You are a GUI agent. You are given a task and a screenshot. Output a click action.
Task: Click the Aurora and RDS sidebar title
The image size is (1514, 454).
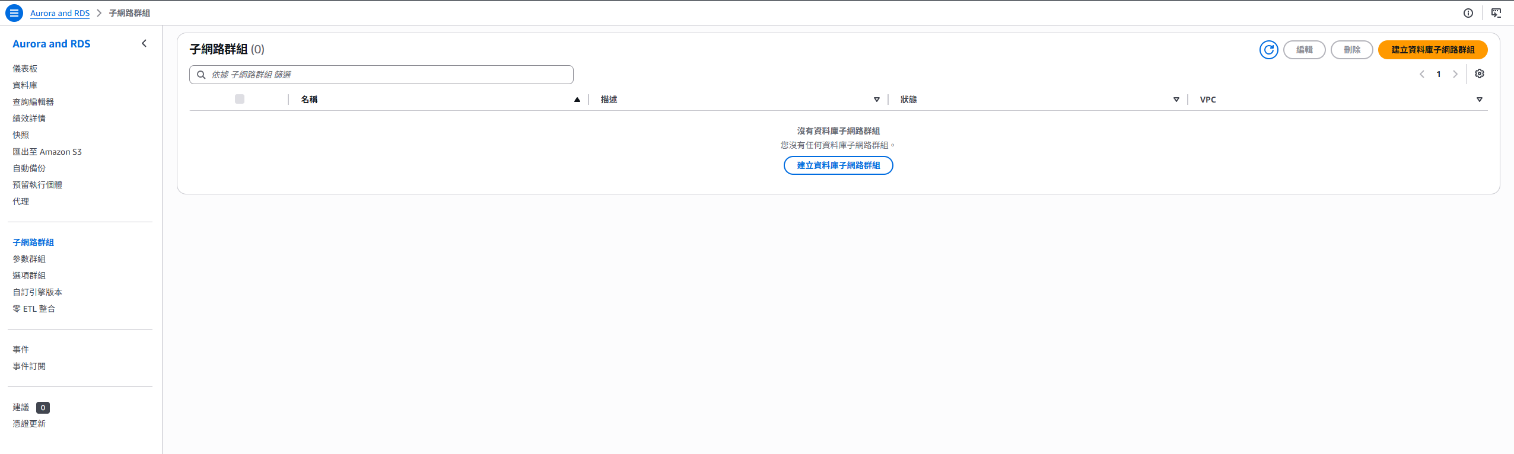tap(52, 44)
